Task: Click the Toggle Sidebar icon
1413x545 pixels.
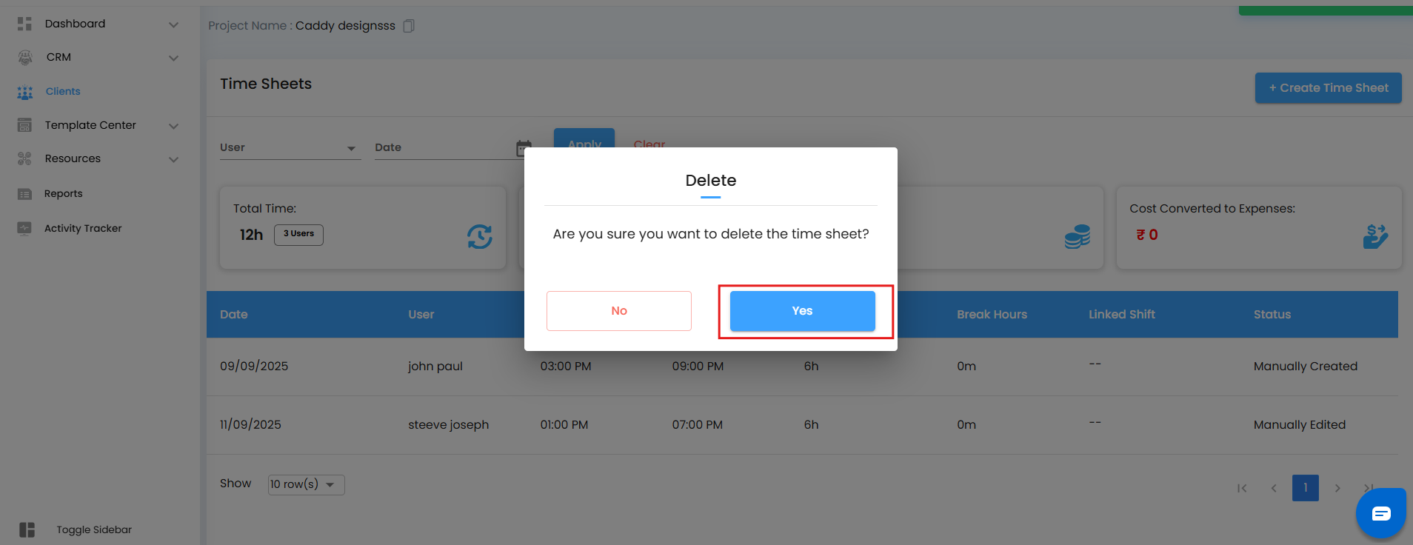Action: tap(27, 529)
